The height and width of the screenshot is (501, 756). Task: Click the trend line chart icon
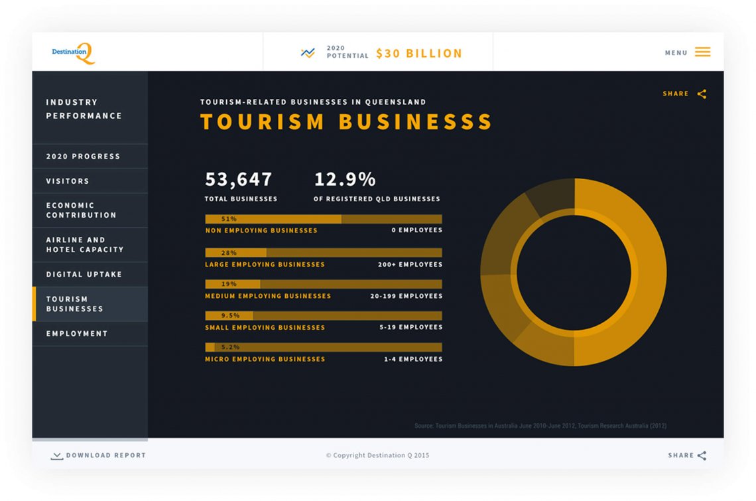pyautogui.click(x=308, y=52)
